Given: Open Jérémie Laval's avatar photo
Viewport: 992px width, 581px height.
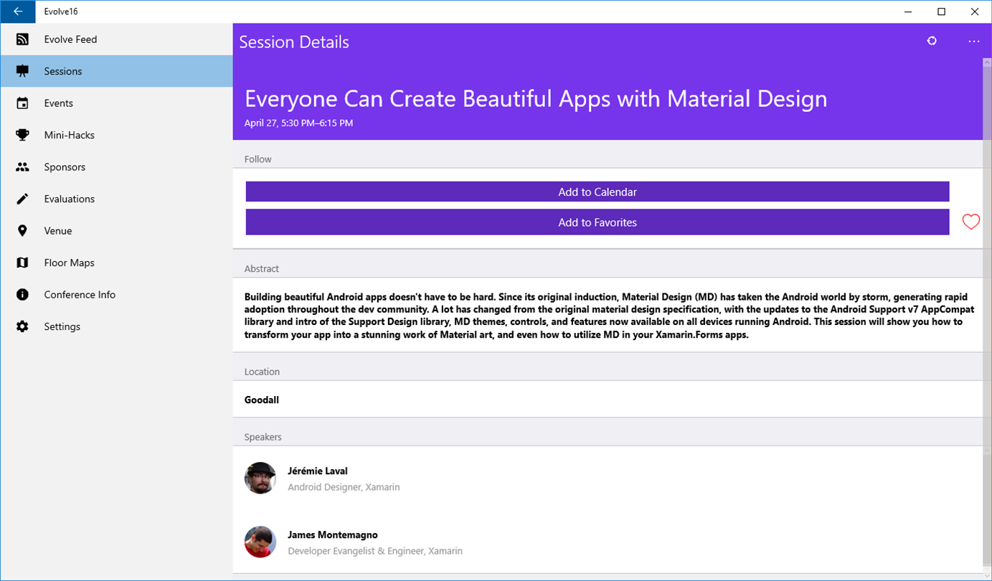Looking at the screenshot, I should [x=260, y=478].
